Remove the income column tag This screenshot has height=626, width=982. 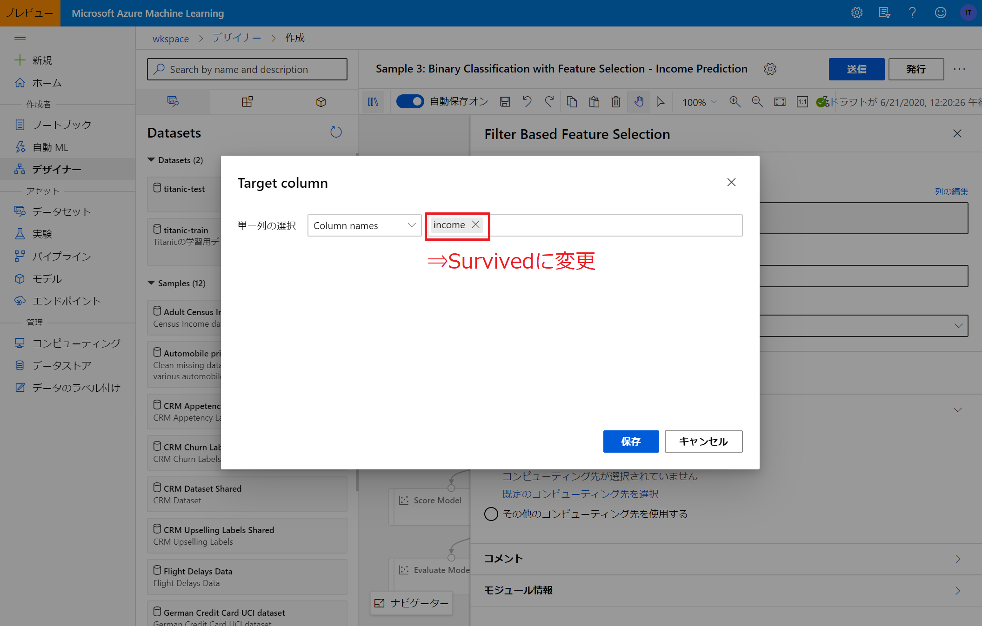[x=475, y=224]
